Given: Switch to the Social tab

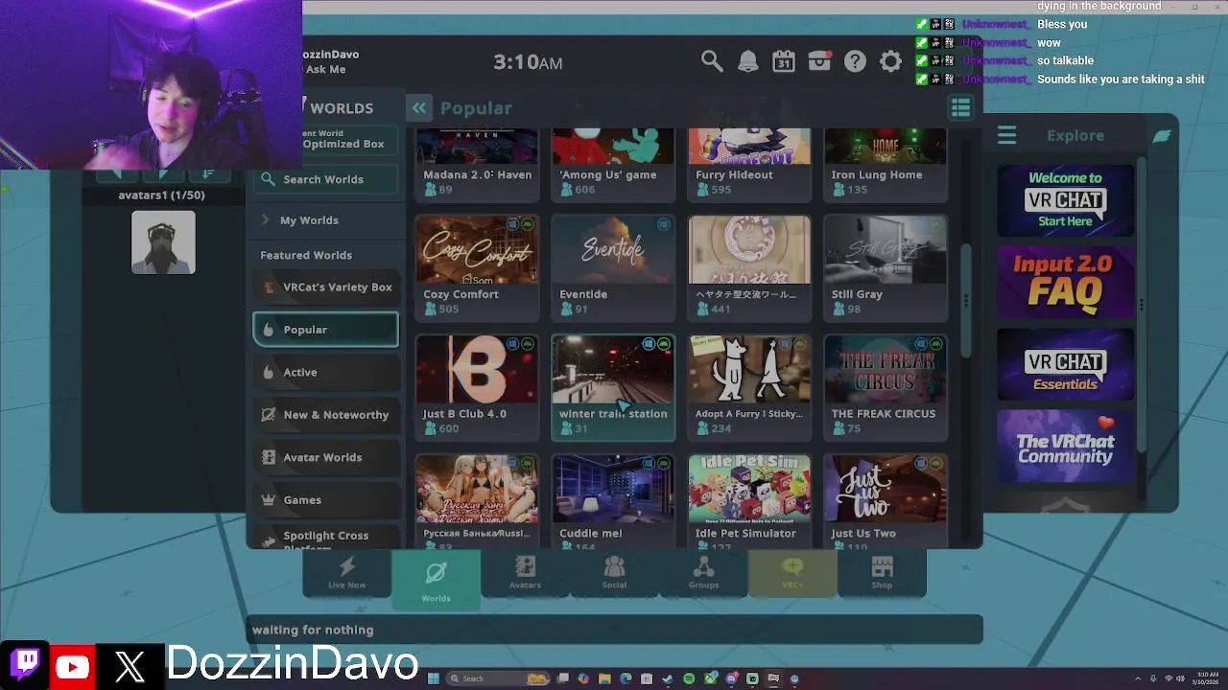Looking at the screenshot, I should [614, 573].
